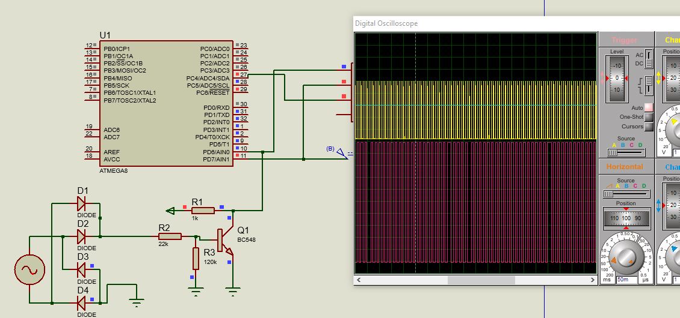Viewport: 680px width, 318px height.
Task: Click the PD6/AIN0 pin label
Action: (216, 152)
